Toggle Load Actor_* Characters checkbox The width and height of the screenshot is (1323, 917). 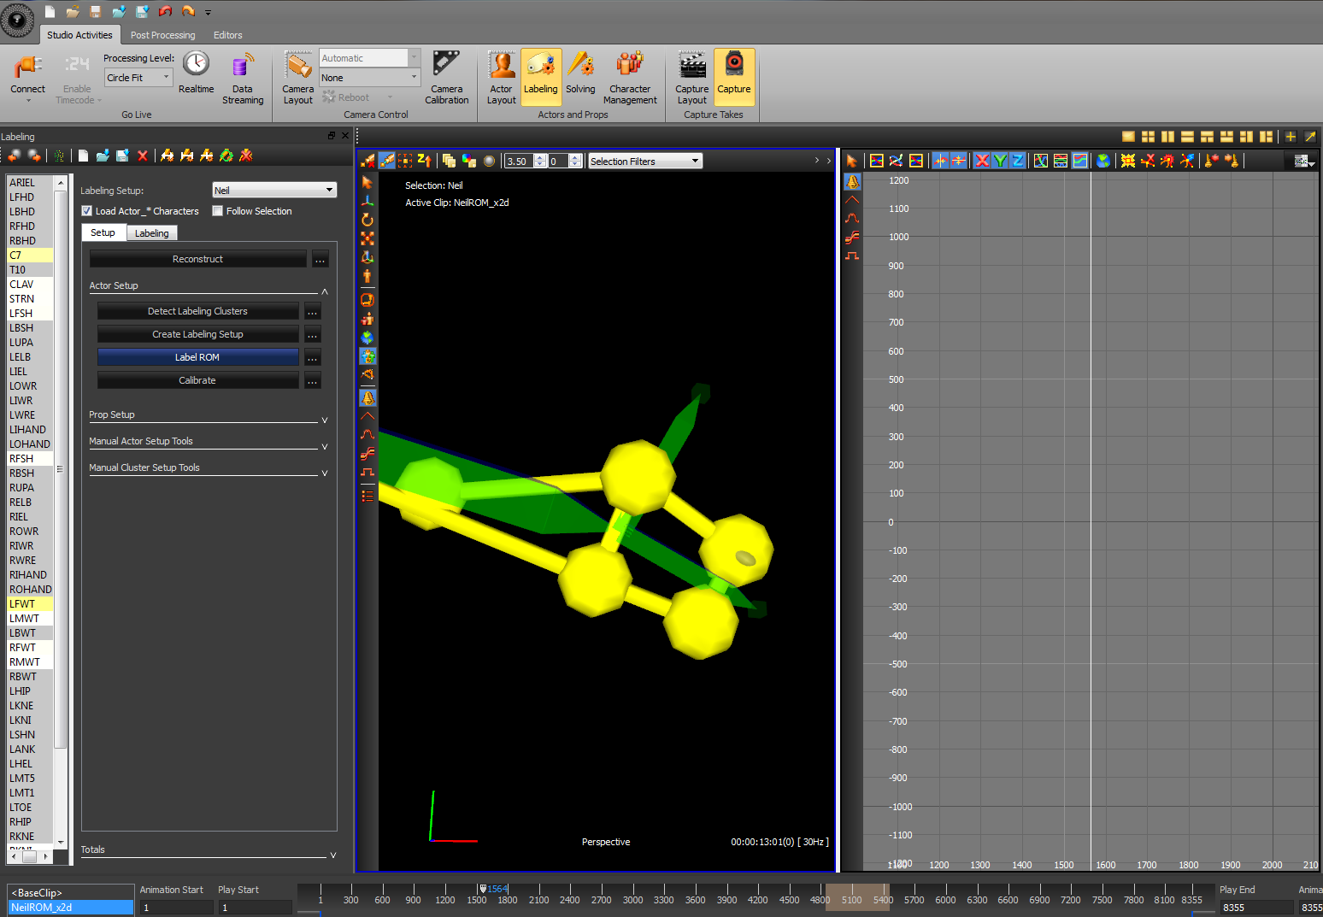87,211
